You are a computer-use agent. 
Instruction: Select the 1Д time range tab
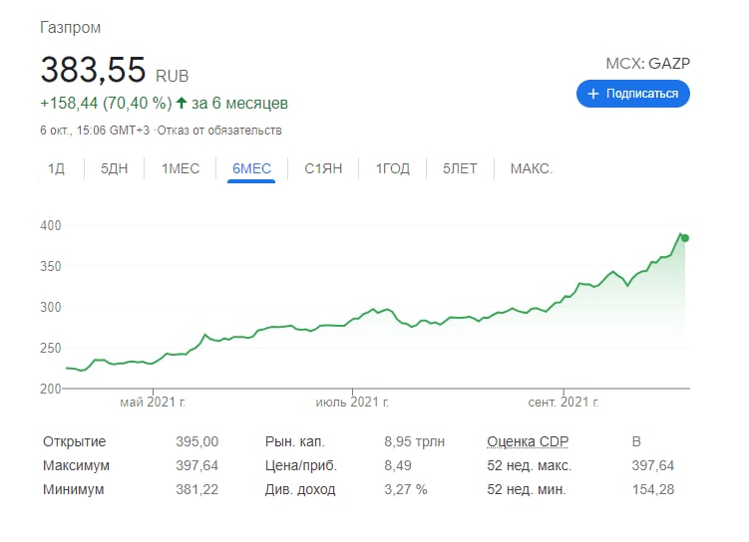click(x=57, y=168)
